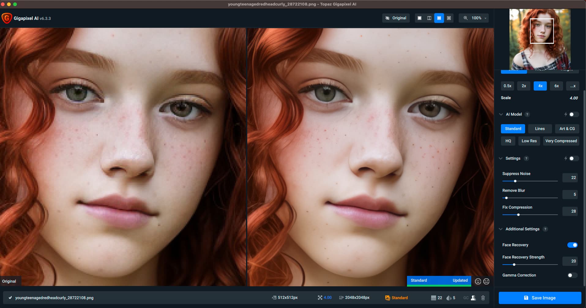586x308 pixels.
Task: Click the neutral face feedback icon
Action: (486, 281)
